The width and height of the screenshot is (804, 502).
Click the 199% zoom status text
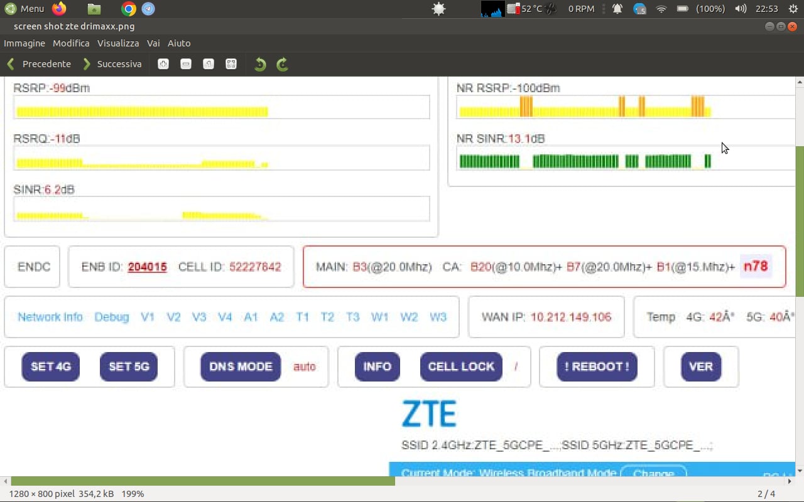[x=133, y=494]
